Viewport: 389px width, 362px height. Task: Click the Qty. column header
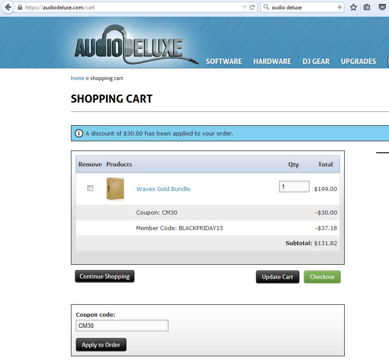[x=294, y=164]
